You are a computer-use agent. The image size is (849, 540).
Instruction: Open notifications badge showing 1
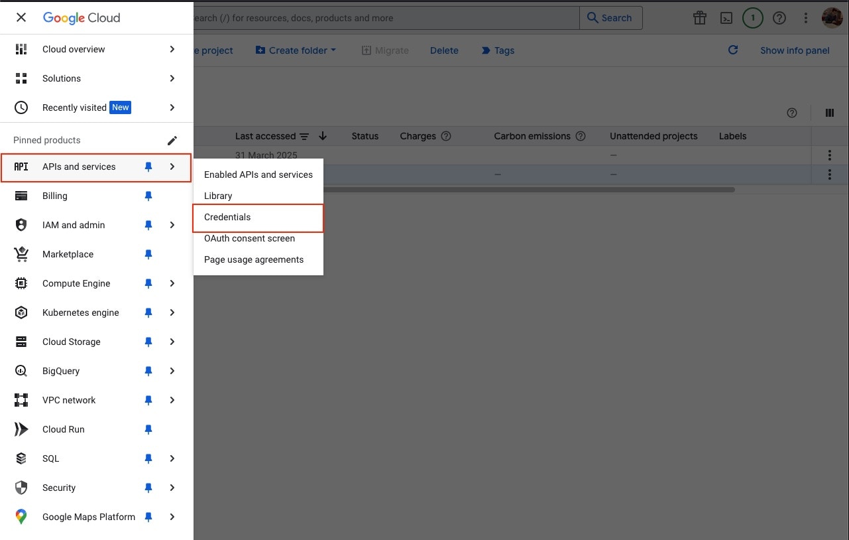tap(753, 18)
